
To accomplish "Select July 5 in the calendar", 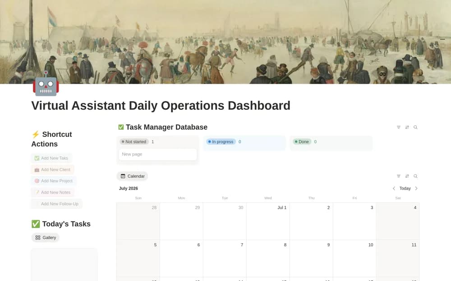I will tap(138, 258).
